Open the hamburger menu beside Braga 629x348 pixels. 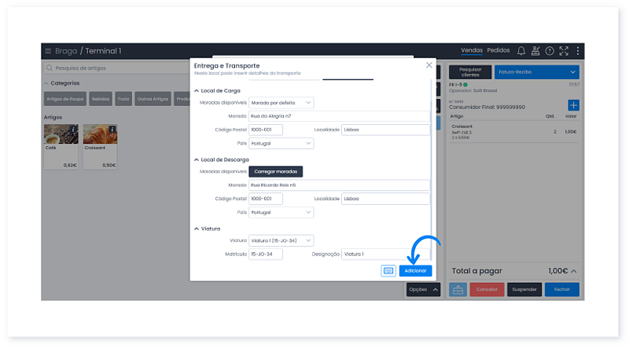pyautogui.click(x=48, y=51)
